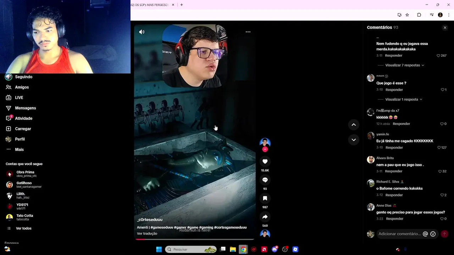The height and width of the screenshot is (255, 454).
Task: Click the _c0rteseduuu username on video
Action: coord(150,220)
